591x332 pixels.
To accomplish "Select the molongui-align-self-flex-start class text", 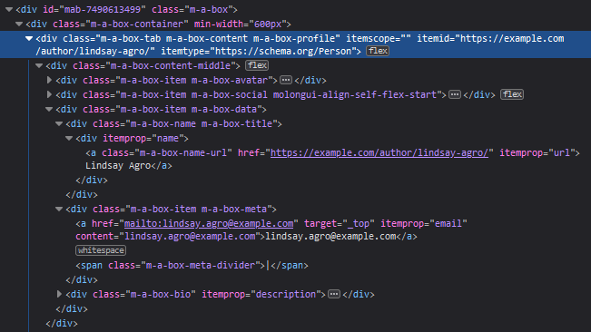I will pyautogui.click(x=355, y=94).
